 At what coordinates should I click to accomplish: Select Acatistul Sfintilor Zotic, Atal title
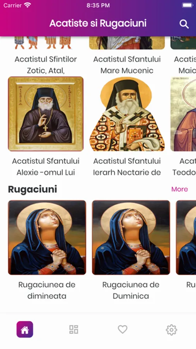pos(46,65)
